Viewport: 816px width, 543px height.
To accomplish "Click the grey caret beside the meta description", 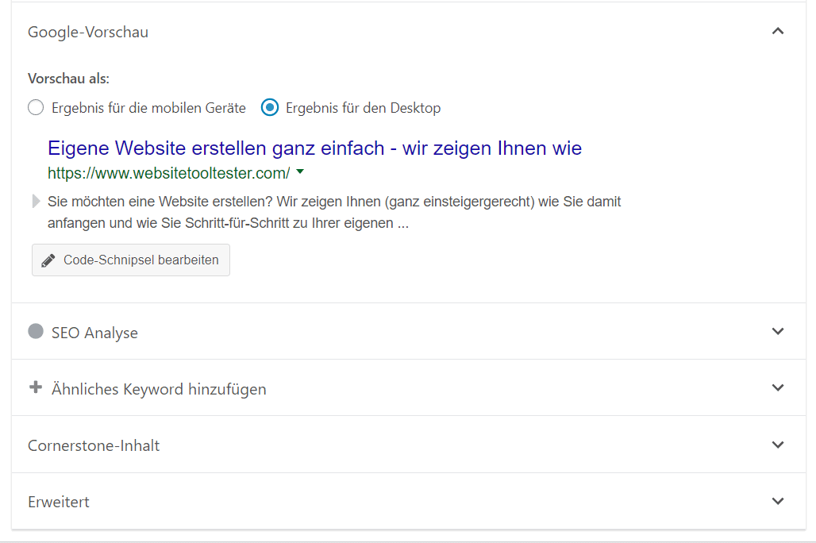I will click(x=36, y=201).
